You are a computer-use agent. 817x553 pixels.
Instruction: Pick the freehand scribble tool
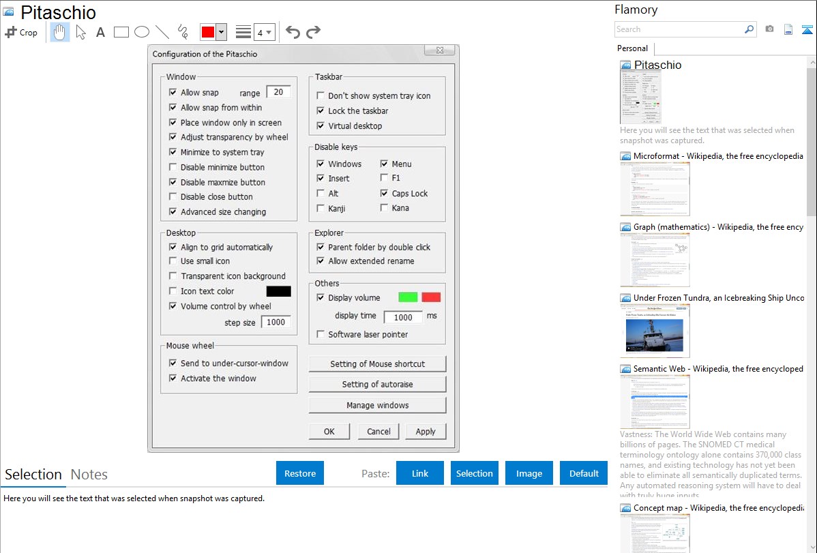coord(183,32)
